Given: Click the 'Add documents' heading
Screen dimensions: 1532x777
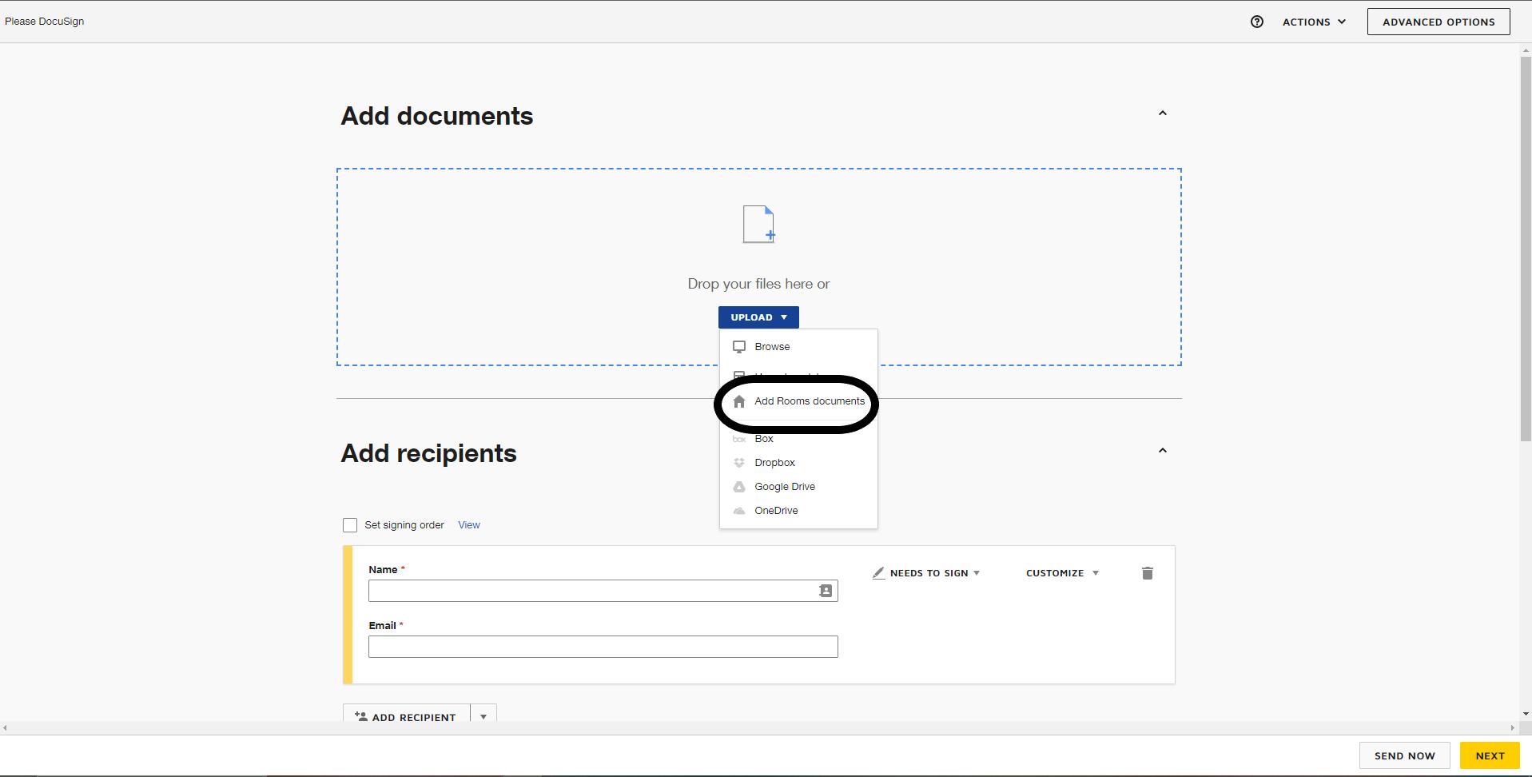Looking at the screenshot, I should coord(437,116).
